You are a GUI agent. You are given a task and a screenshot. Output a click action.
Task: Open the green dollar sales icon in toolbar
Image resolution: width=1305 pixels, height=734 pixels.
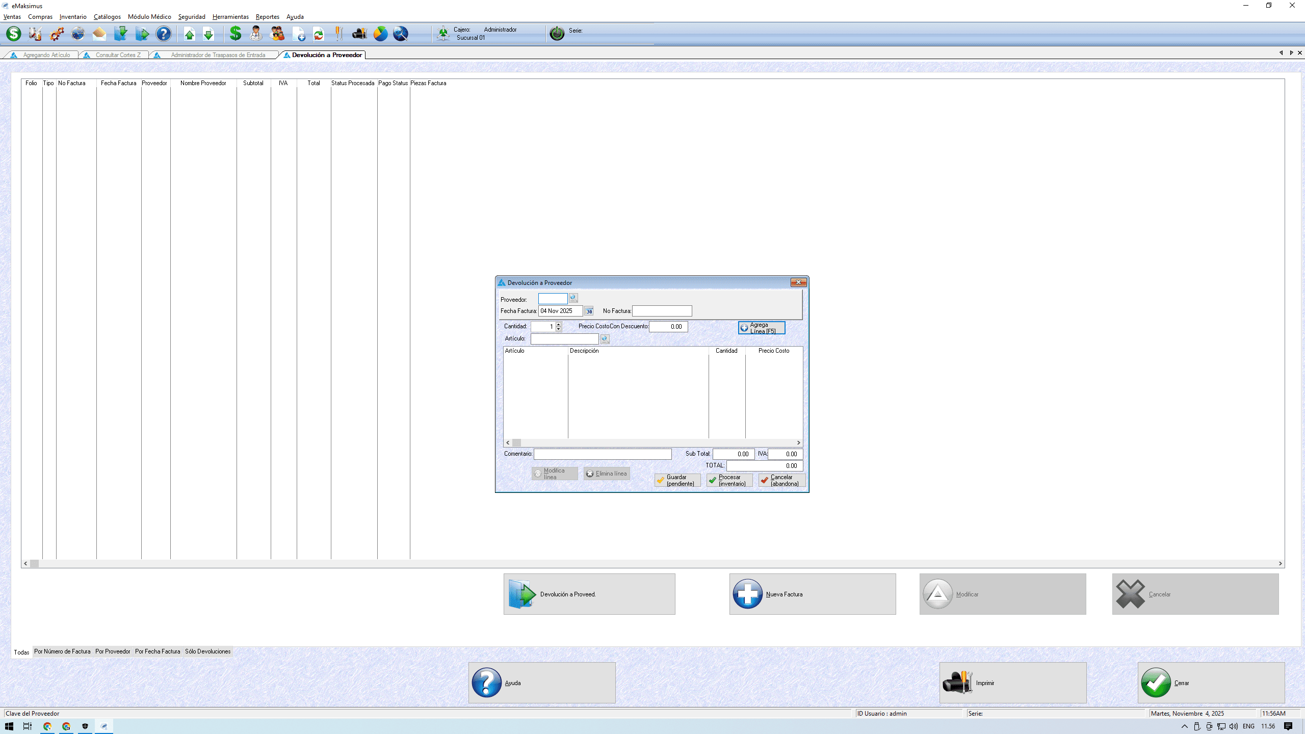235,34
